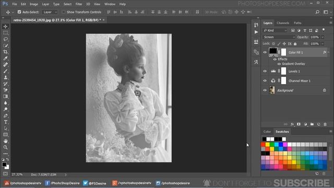Select the Path Selection tool
The width and height of the screenshot is (334, 188).
pos(6,128)
